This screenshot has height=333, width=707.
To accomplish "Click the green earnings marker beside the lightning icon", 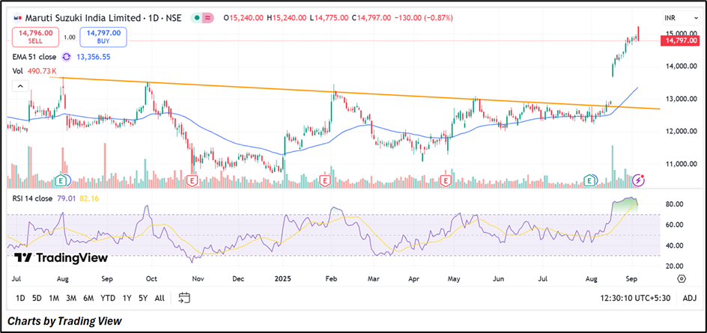I will [x=589, y=180].
